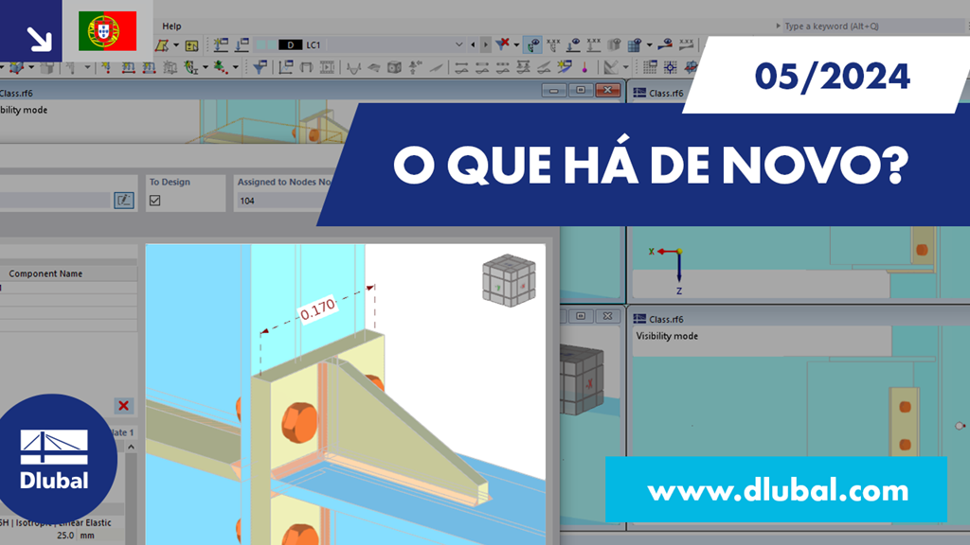Click the edit pencil button left of To Design
Image resolution: width=970 pixels, height=545 pixels.
tap(124, 201)
